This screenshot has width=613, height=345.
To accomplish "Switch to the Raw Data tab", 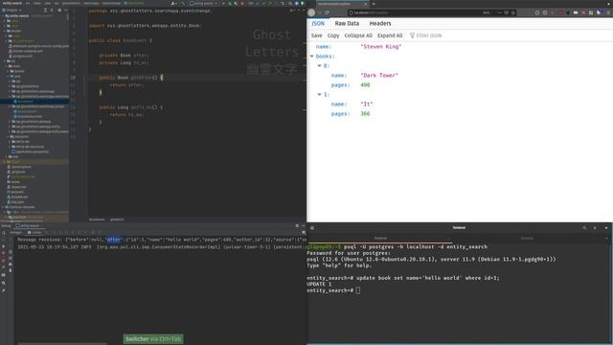I will tap(347, 23).
